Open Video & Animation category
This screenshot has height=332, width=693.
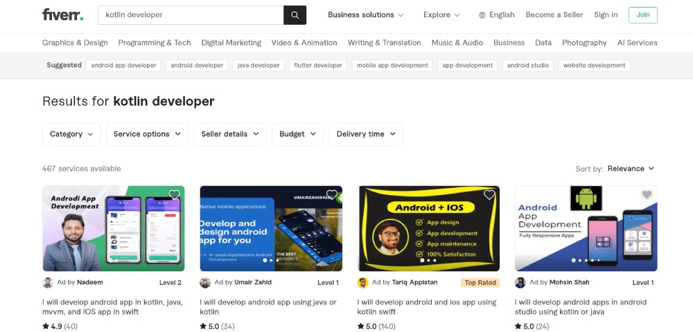[x=304, y=43]
